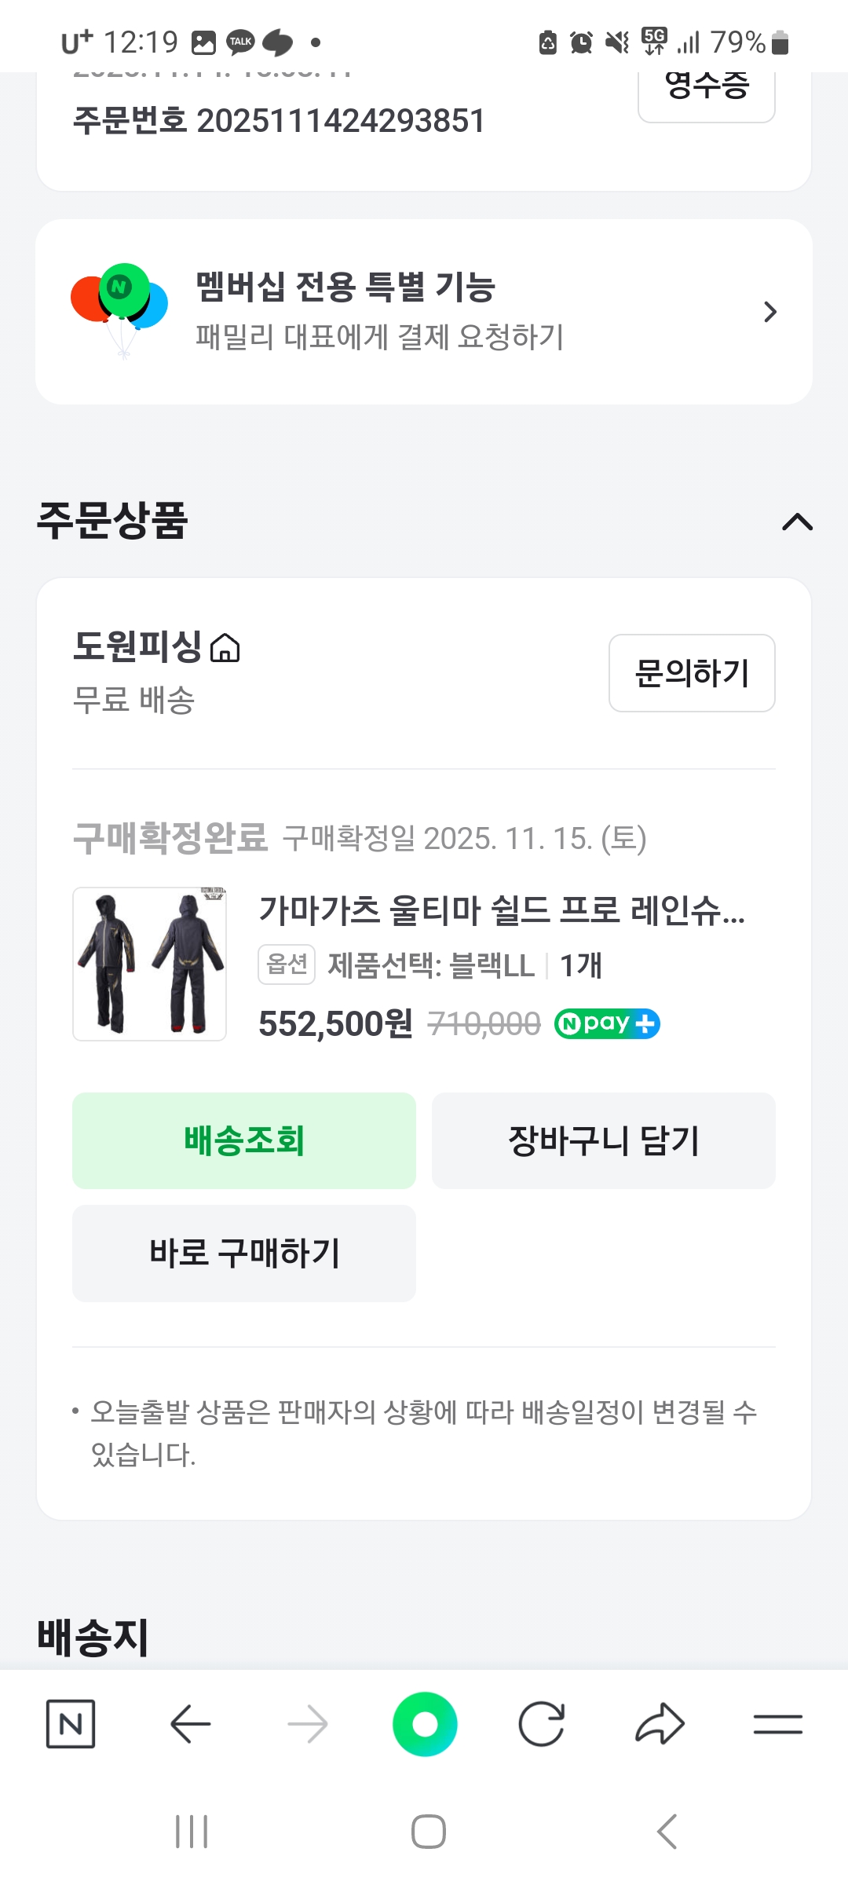This screenshot has height=1885, width=848.
Task: Reload the page with refresh icon
Action: click(x=542, y=1725)
